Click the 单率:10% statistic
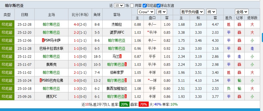Image resolution: width=263 pixels, height=111 pixels. pyautogui.click(x=170, y=104)
